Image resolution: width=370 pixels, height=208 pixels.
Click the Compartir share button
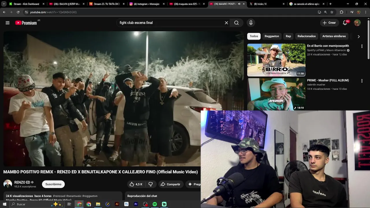170,184
